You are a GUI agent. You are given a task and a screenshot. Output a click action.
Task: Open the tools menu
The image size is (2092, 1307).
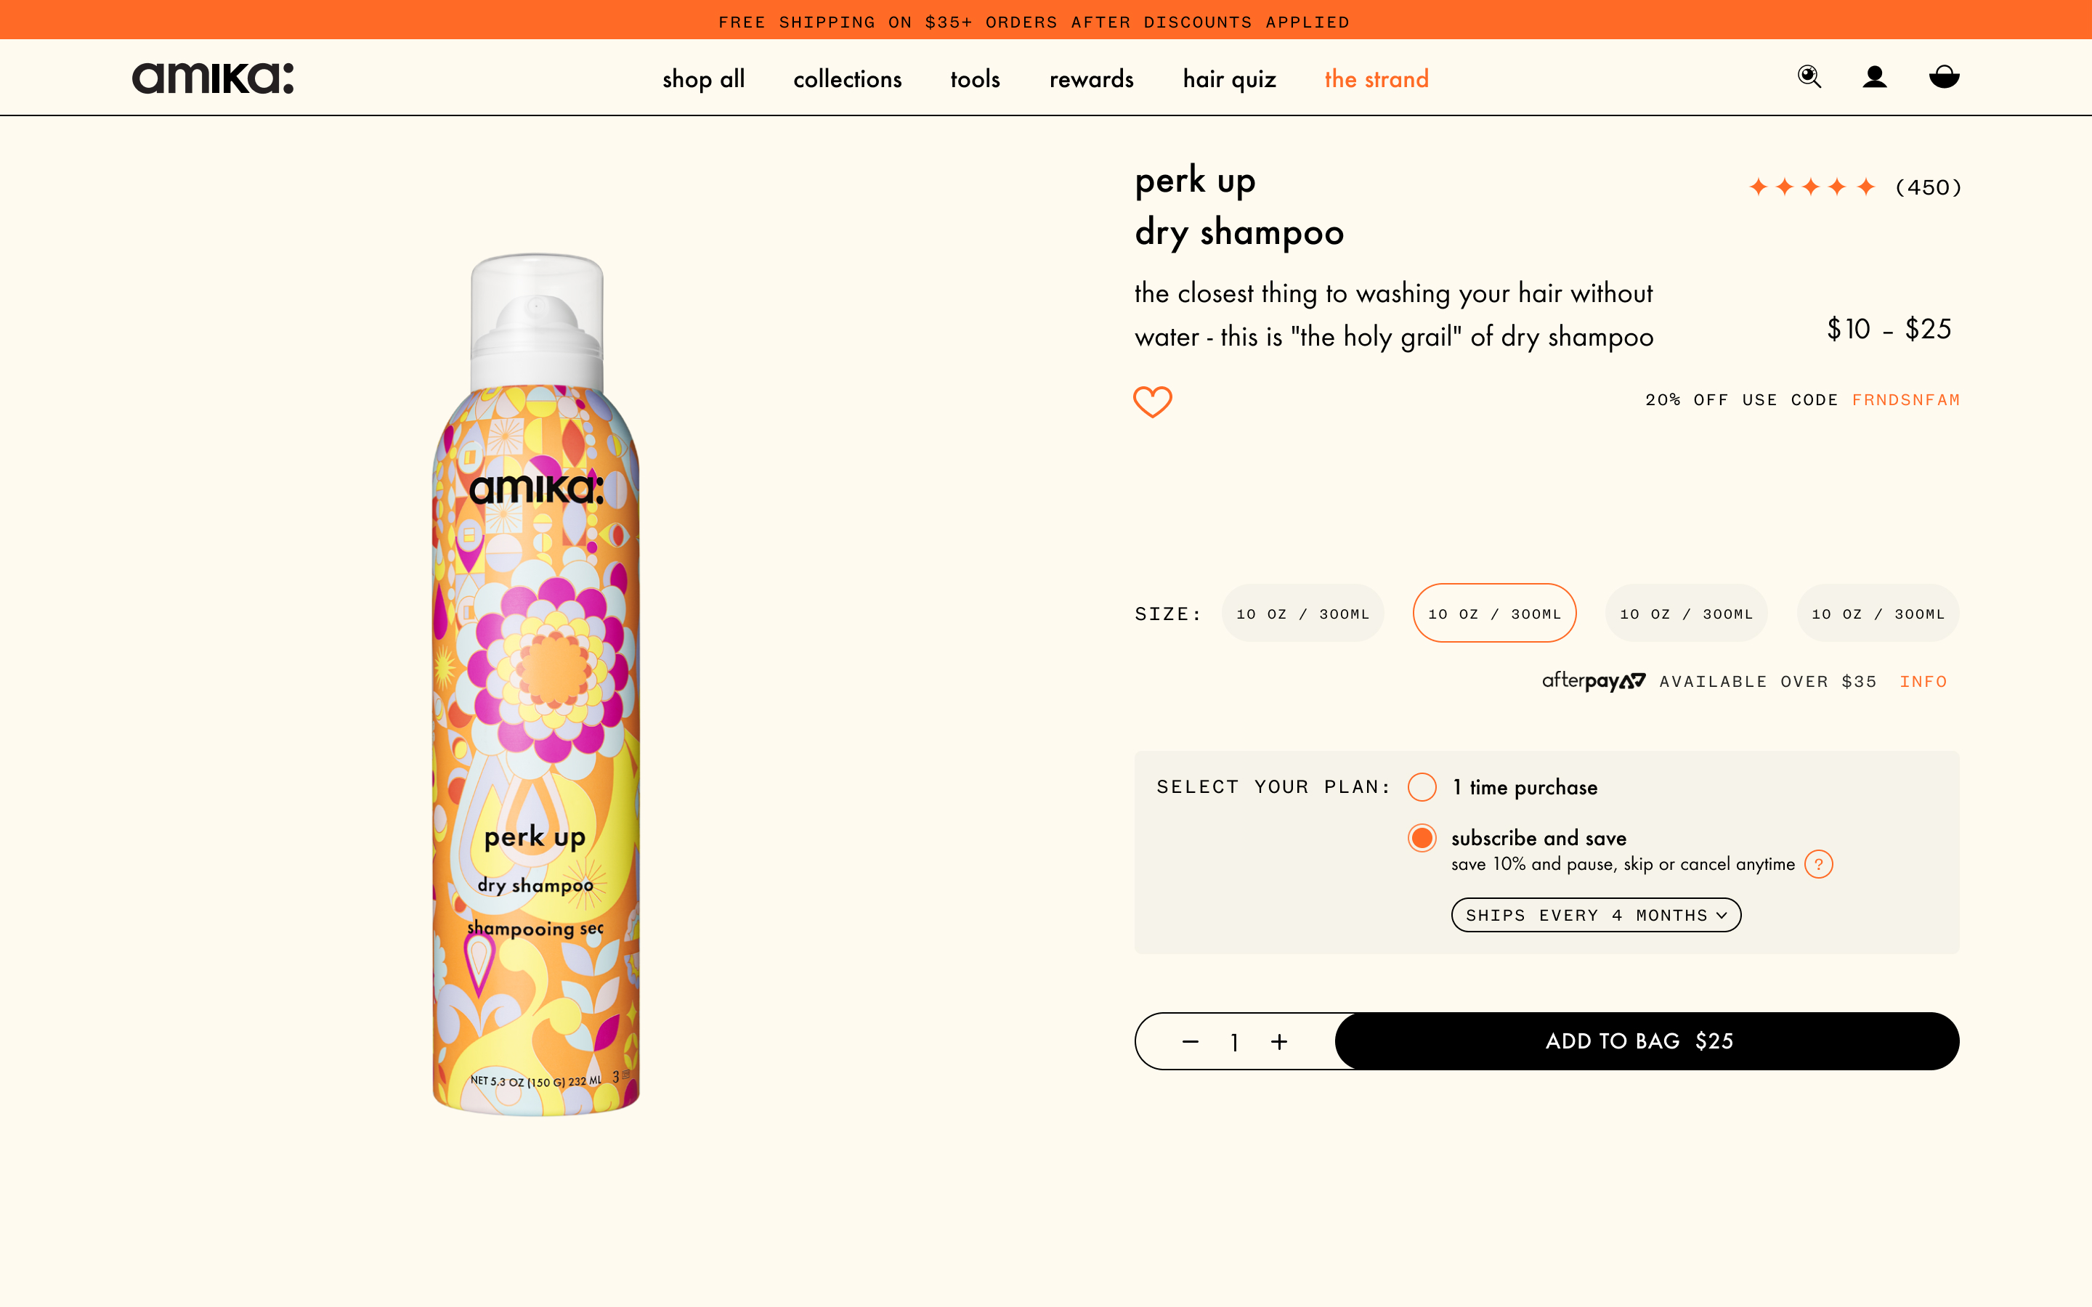975,78
